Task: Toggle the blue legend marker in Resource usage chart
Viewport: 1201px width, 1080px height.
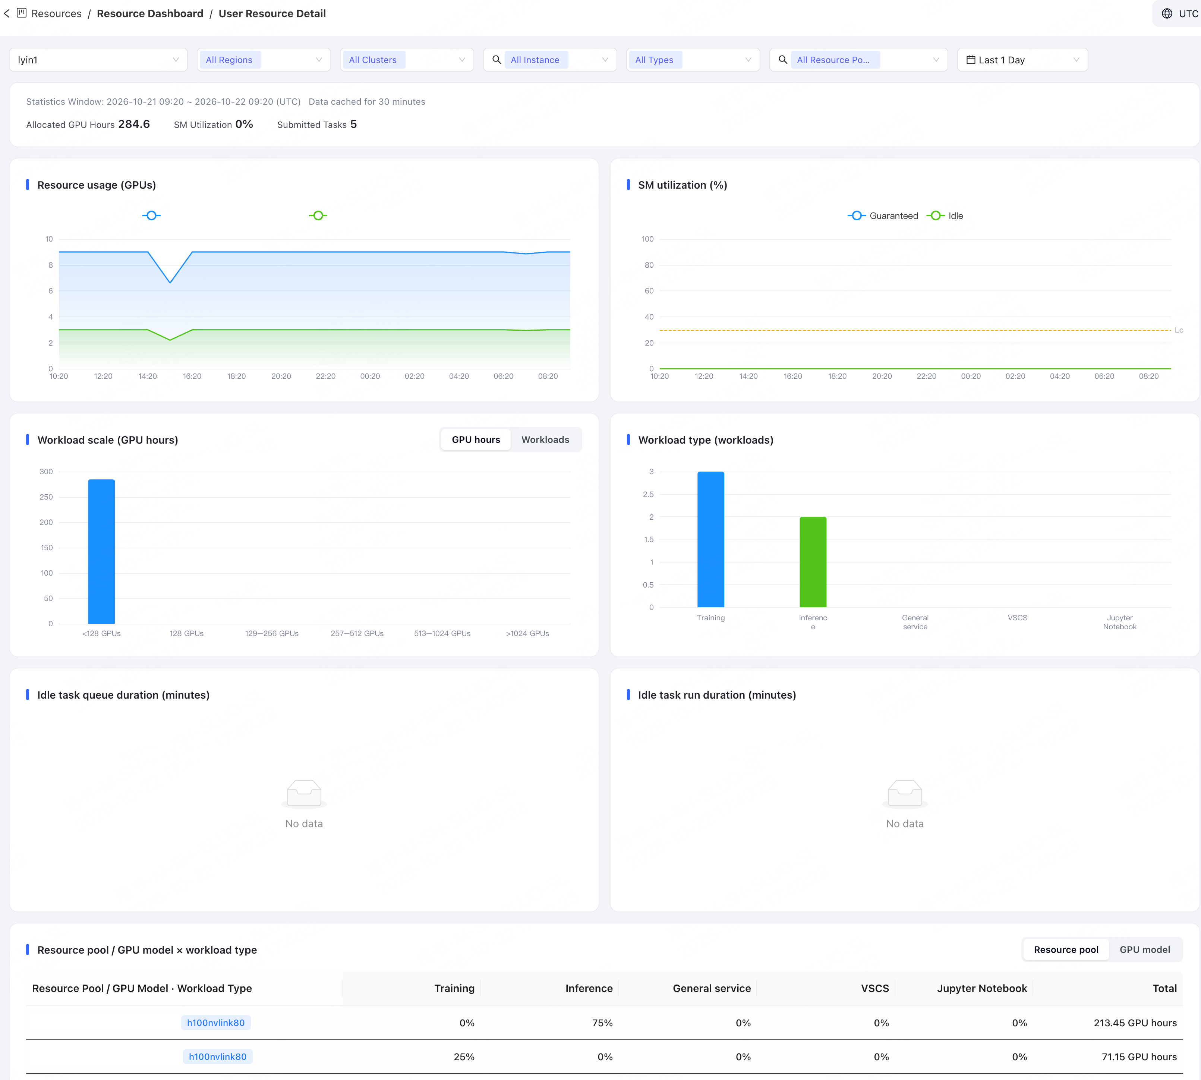Action: tap(151, 215)
